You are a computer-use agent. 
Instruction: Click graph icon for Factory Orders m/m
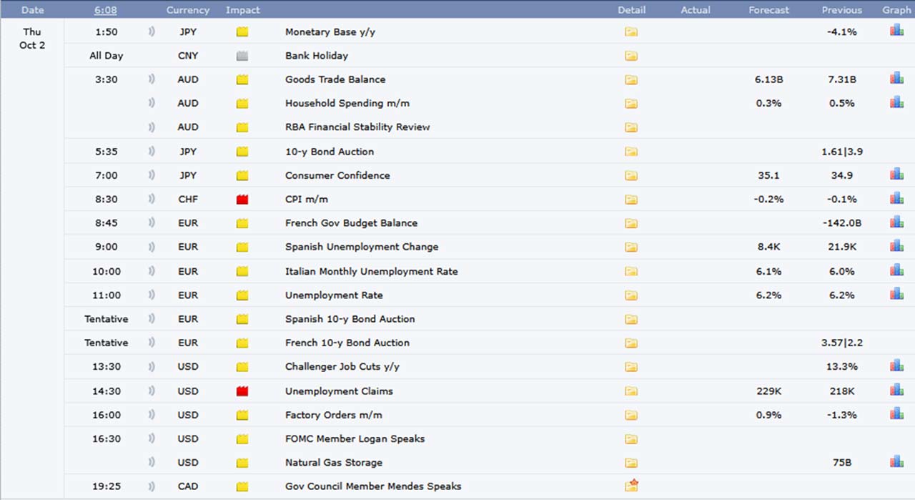tap(896, 414)
